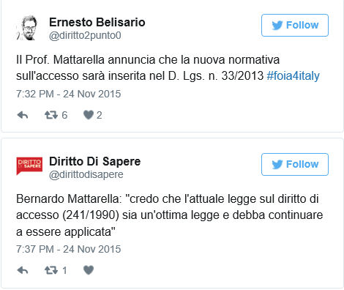Open Diritto Di Sapere profile name
This screenshot has width=344, height=290.
click(x=95, y=161)
